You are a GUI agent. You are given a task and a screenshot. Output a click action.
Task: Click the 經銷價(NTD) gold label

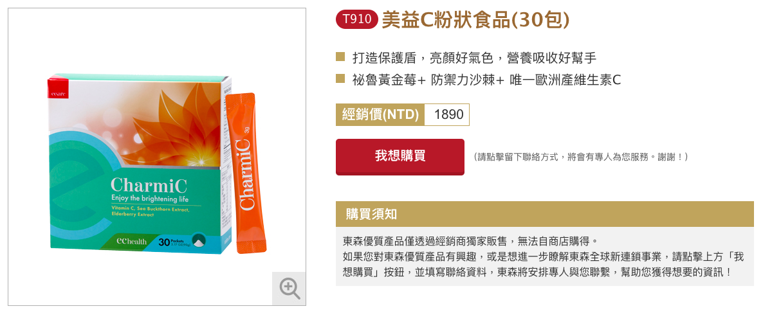[x=380, y=114]
